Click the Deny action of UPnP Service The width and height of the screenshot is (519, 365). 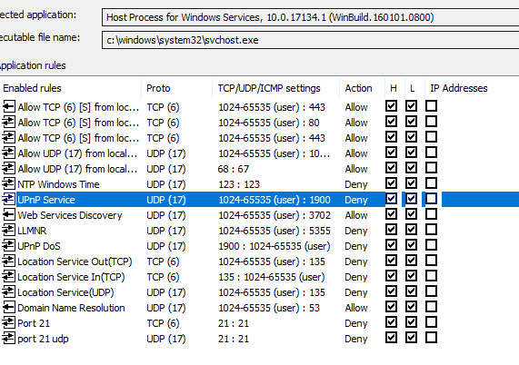(x=356, y=200)
